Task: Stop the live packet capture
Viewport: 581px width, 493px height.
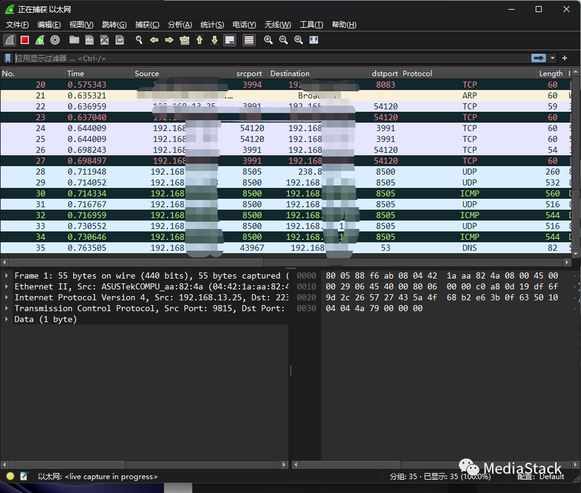Action: 24,40
